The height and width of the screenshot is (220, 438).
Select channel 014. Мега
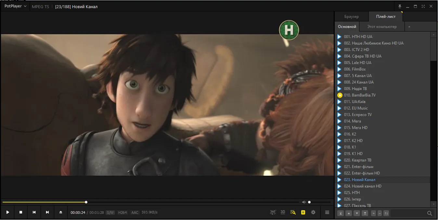pos(383,121)
